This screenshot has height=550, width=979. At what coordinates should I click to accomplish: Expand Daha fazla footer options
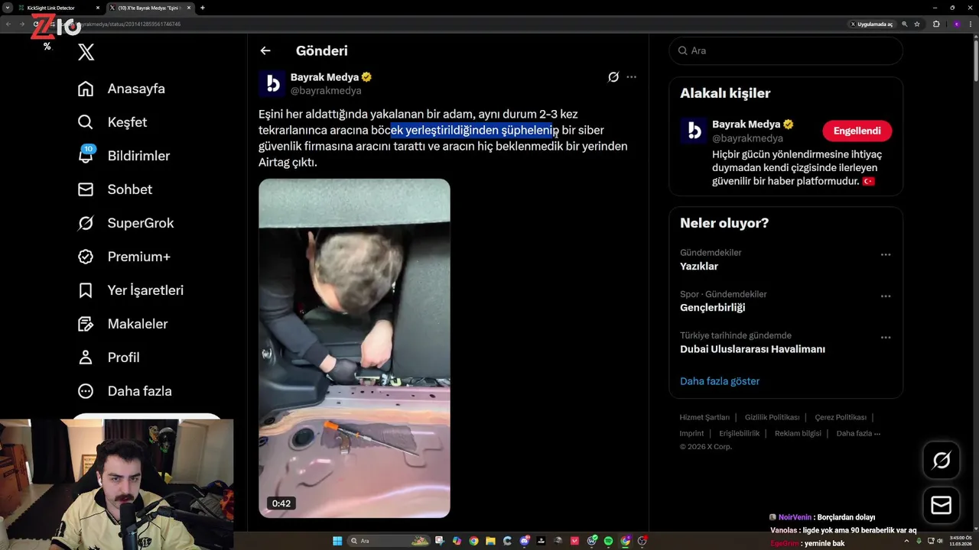click(858, 434)
